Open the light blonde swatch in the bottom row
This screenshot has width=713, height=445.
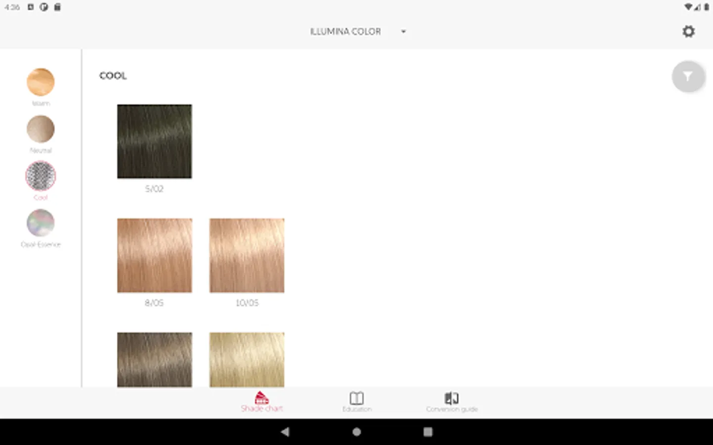[247, 359]
